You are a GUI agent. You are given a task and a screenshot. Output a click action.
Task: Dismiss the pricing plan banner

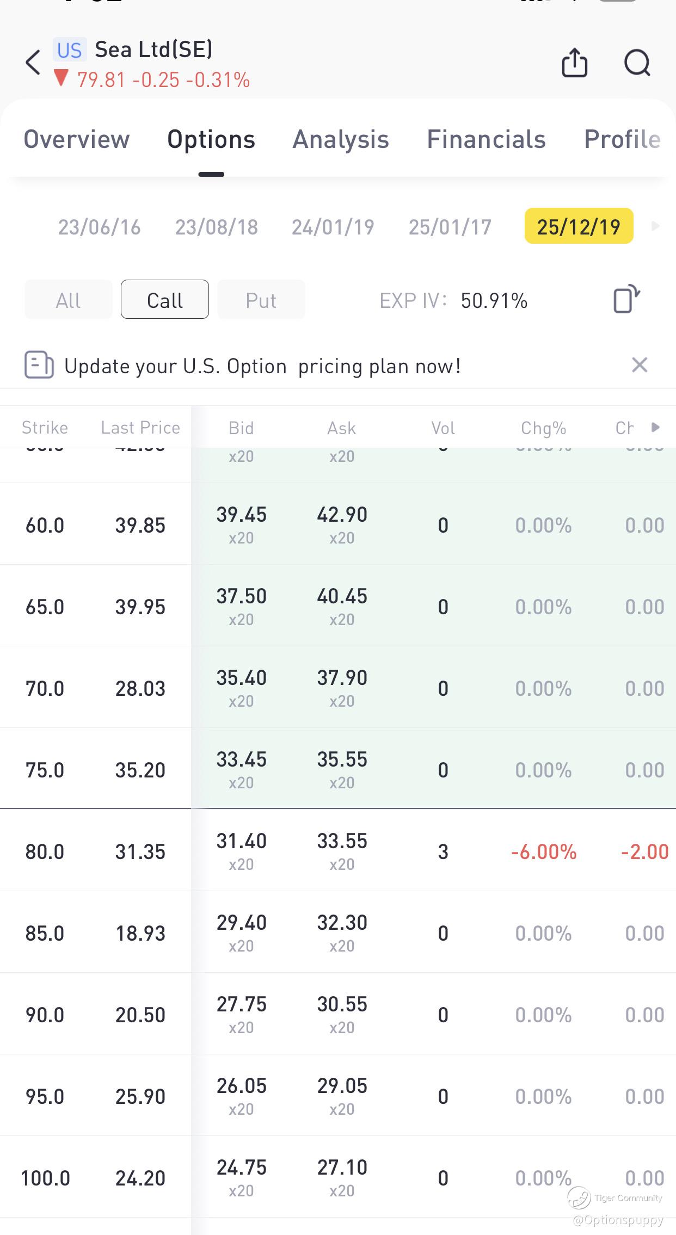tap(640, 365)
